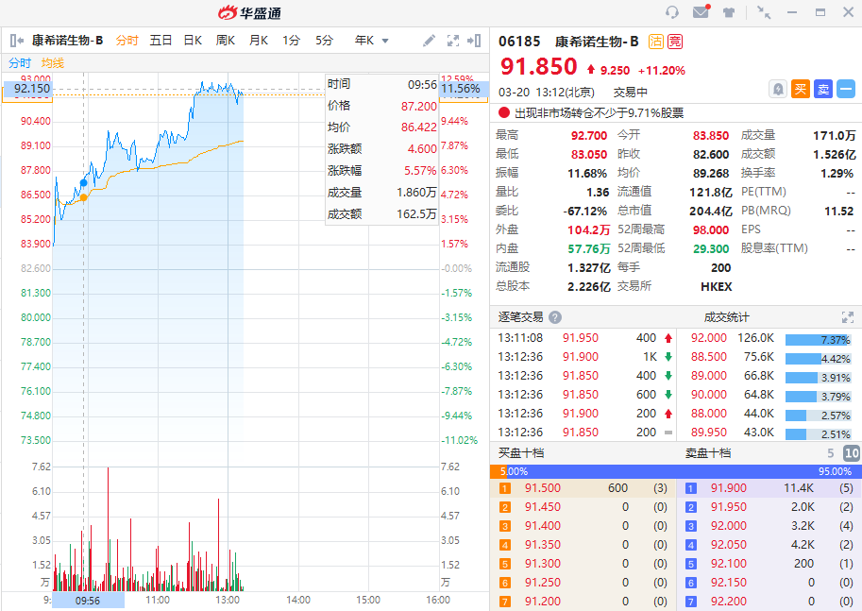Click the 13:11:08 trade row
The height and width of the screenshot is (611, 862).
coord(585,338)
